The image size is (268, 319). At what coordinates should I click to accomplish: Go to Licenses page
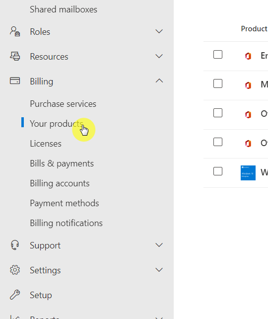tap(46, 144)
